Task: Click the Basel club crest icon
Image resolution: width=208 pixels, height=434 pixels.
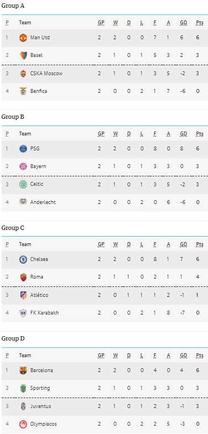Action: point(23,55)
